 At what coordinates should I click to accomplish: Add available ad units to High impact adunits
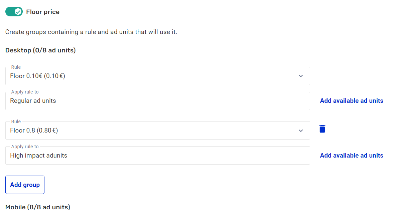(x=352, y=156)
